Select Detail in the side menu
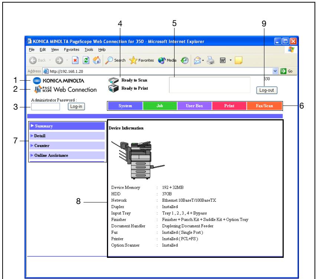 (x=67, y=136)
